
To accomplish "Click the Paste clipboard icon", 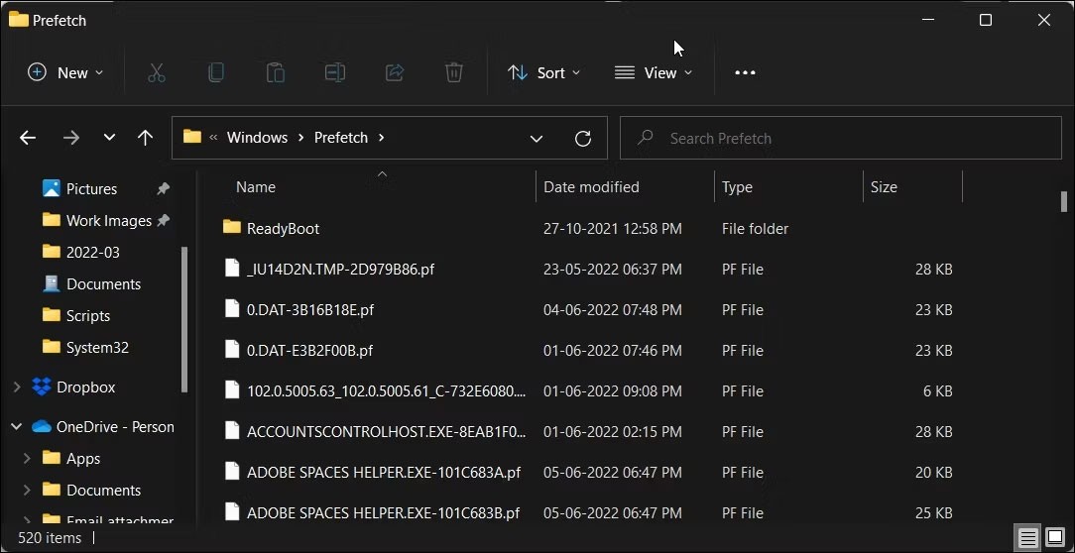I will click(x=275, y=72).
